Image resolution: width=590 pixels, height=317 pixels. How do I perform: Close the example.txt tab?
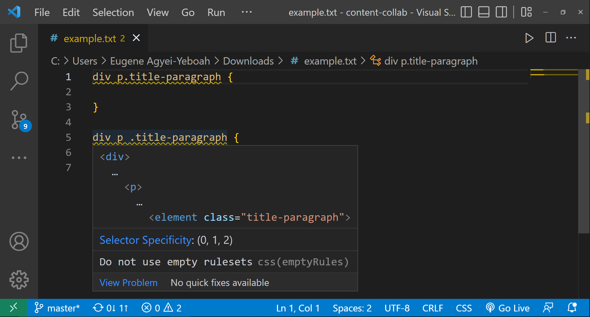pyautogui.click(x=136, y=38)
